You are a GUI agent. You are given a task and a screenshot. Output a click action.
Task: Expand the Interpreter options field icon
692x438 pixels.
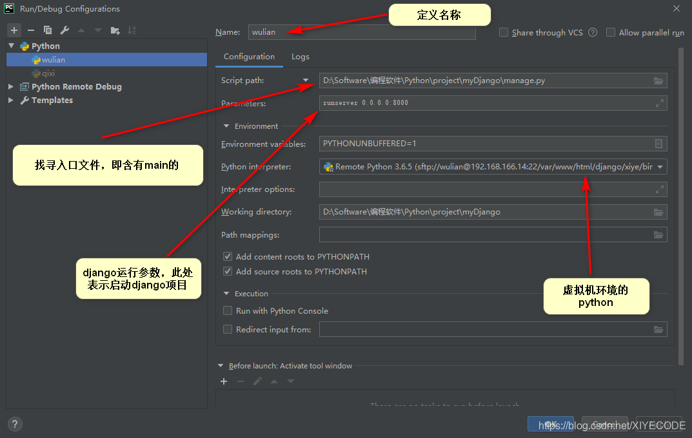pos(659,189)
